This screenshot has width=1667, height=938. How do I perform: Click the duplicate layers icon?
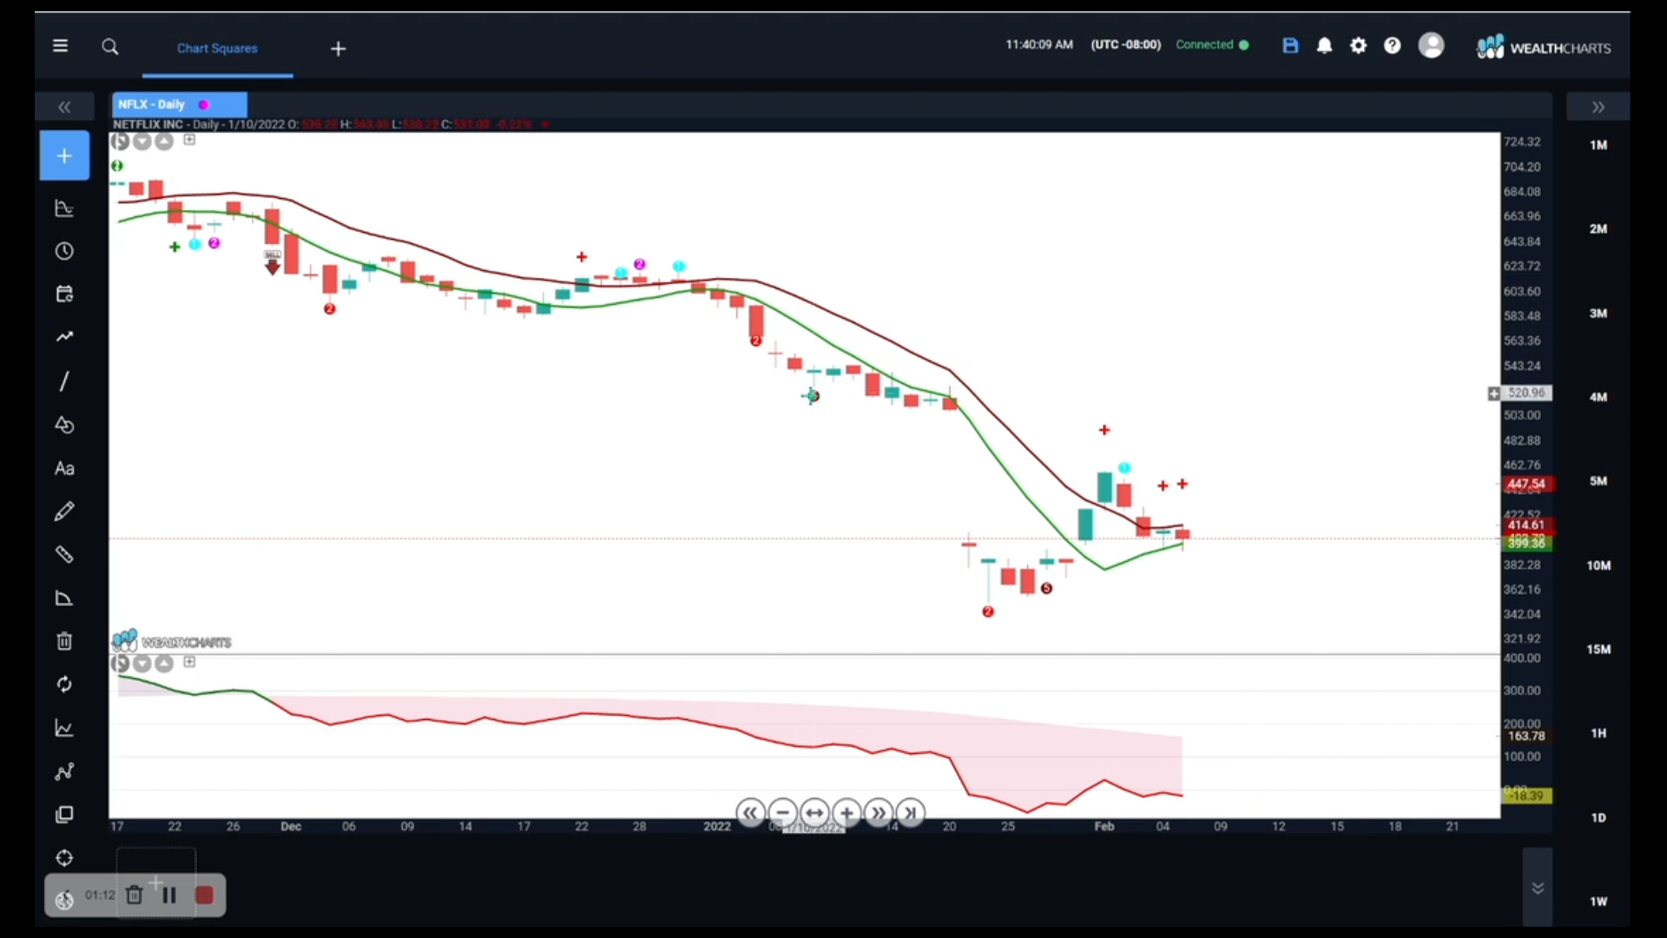[64, 815]
